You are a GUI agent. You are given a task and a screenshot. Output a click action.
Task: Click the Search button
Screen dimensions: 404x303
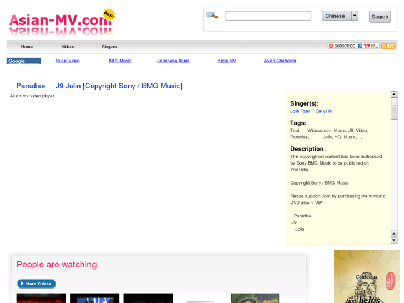tap(380, 17)
